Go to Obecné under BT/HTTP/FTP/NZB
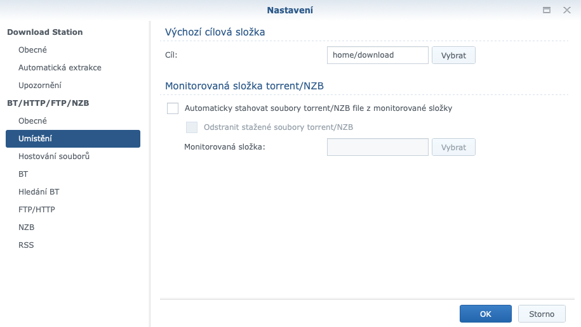This screenshot has height=327, width=581. coord(32,121)
